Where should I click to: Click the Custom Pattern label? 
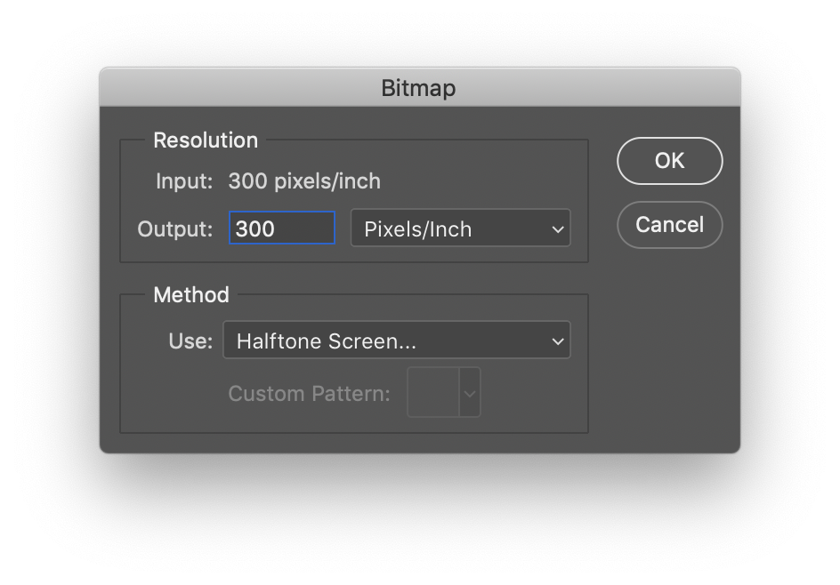coord(309,394)
